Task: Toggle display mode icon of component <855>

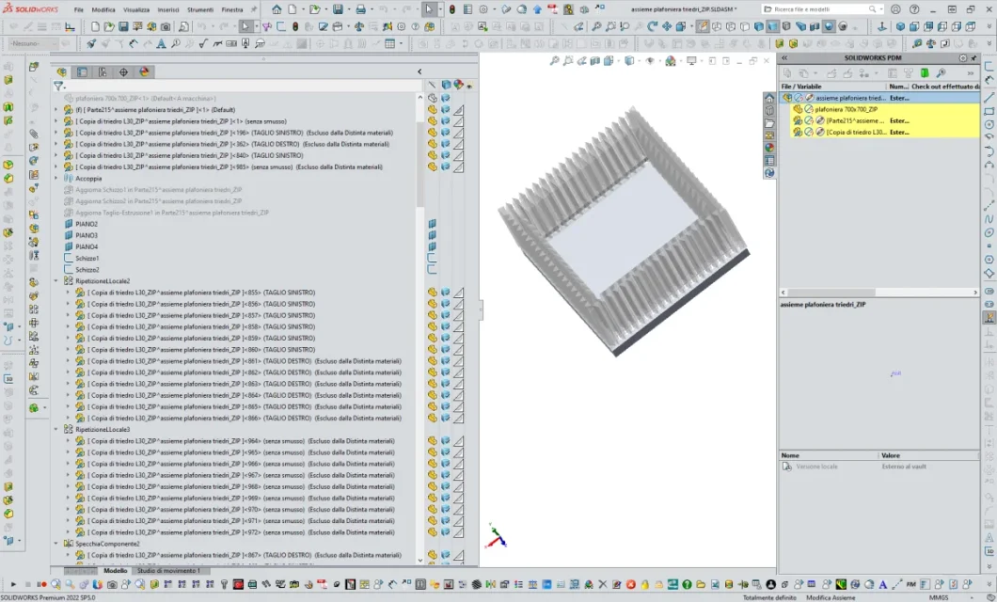Action: tap(446, 293)
